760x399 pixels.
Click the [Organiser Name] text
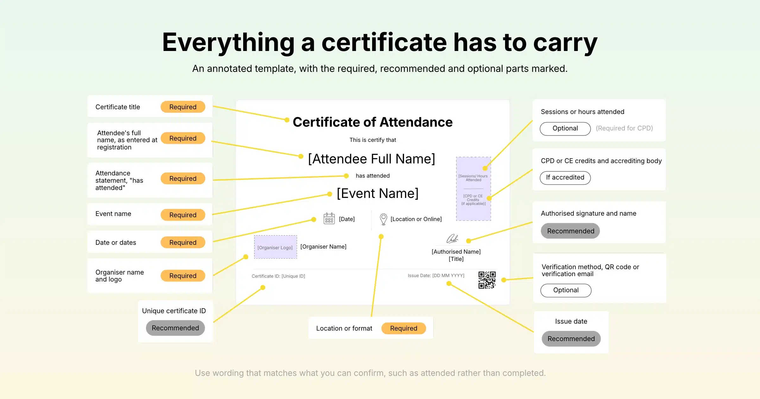(323, 247)
